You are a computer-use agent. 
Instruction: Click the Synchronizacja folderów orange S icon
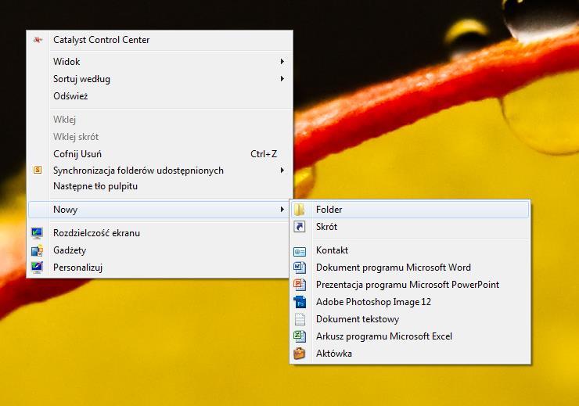pos(38,171)
